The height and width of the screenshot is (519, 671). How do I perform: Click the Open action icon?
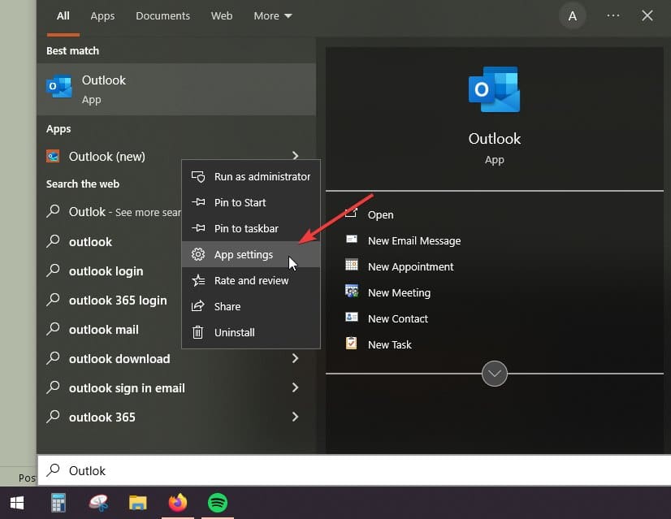[351, 213]
